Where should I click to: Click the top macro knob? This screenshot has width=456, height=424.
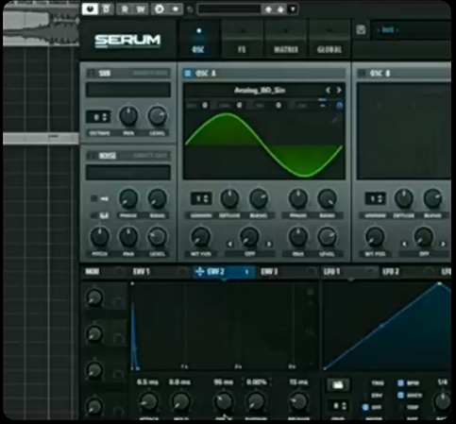[94, 297]
